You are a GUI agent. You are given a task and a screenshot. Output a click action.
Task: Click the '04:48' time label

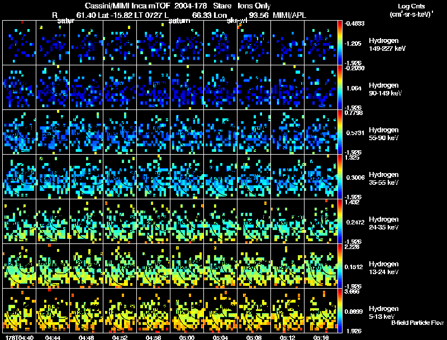click(87, 337)
